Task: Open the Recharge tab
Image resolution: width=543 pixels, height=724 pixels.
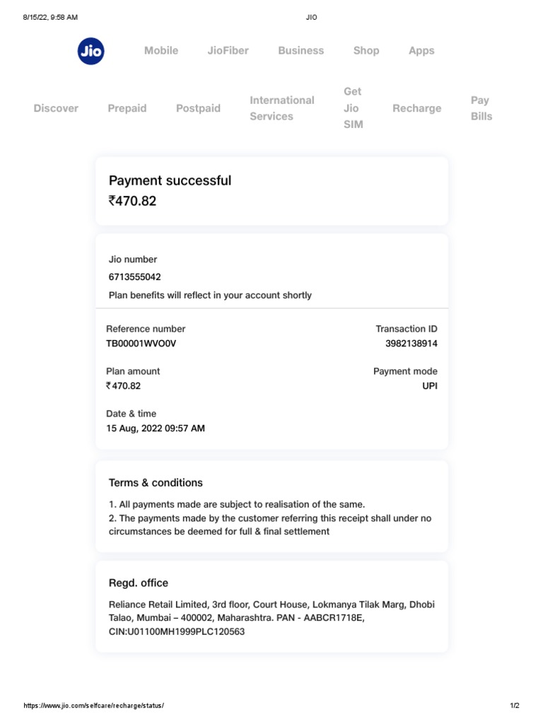Action: (x=416, y=108)
